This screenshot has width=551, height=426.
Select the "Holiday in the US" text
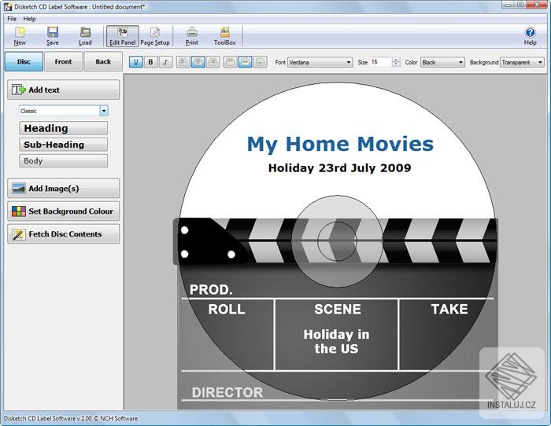pos(337,341)
